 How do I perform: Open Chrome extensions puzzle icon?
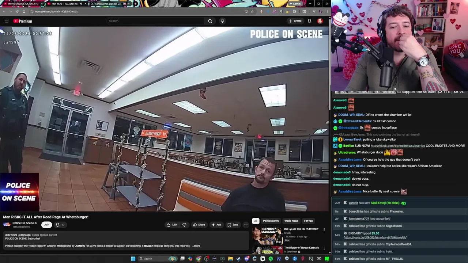tap(294, 11)
